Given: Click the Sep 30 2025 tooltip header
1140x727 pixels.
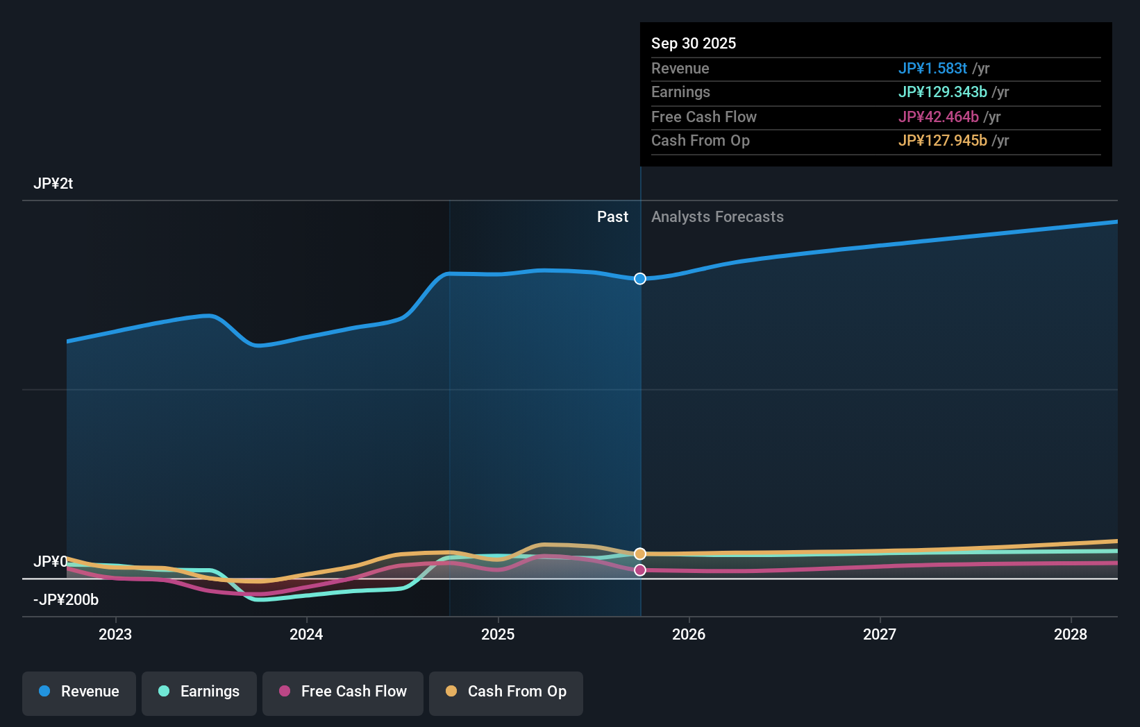Looking at the screenshot, I should 694,43.
